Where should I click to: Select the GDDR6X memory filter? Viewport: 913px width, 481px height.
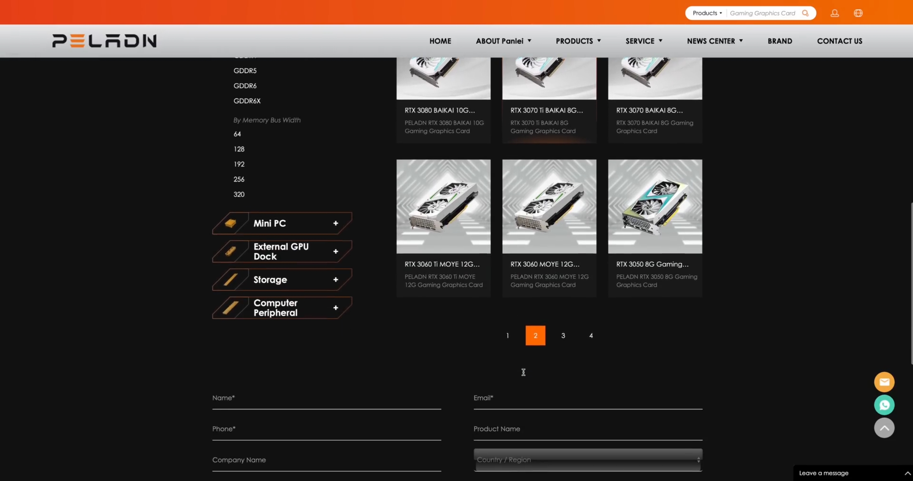coord(247,101)
